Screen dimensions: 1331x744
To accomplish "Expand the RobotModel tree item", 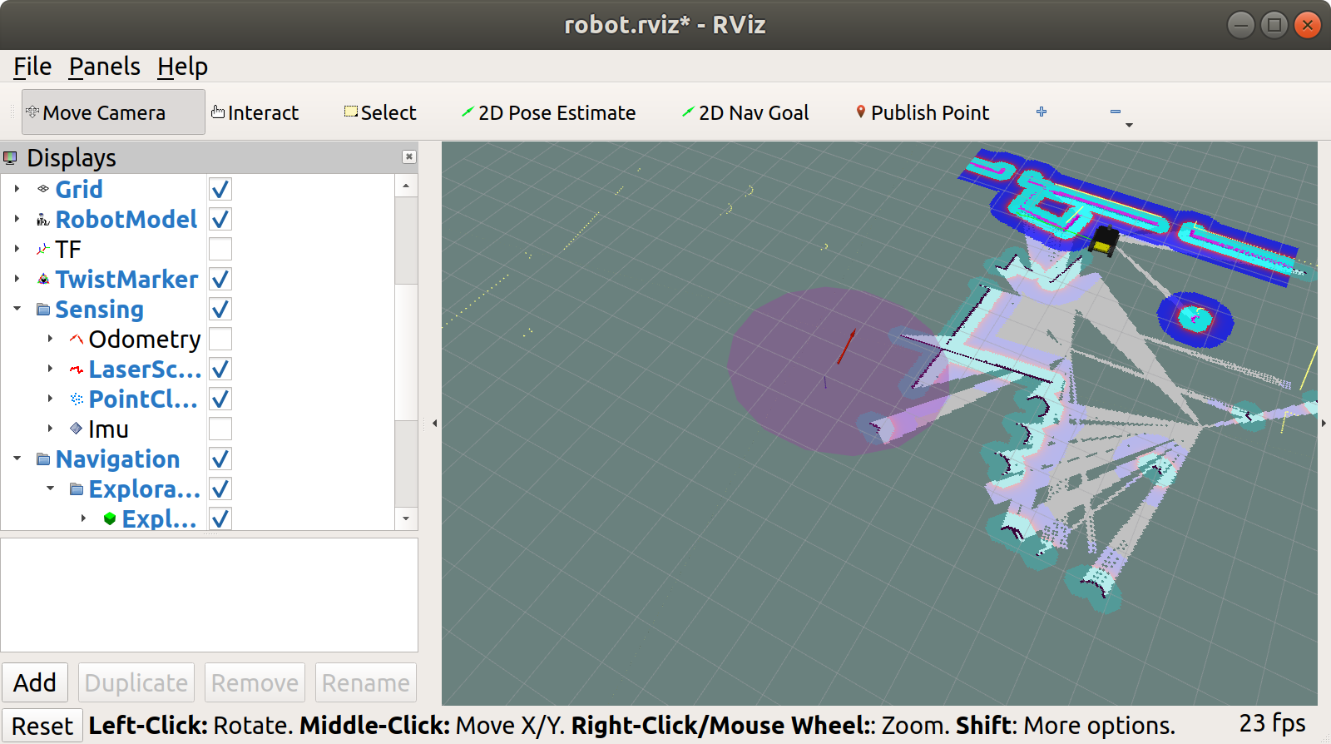I will point(17,219).
